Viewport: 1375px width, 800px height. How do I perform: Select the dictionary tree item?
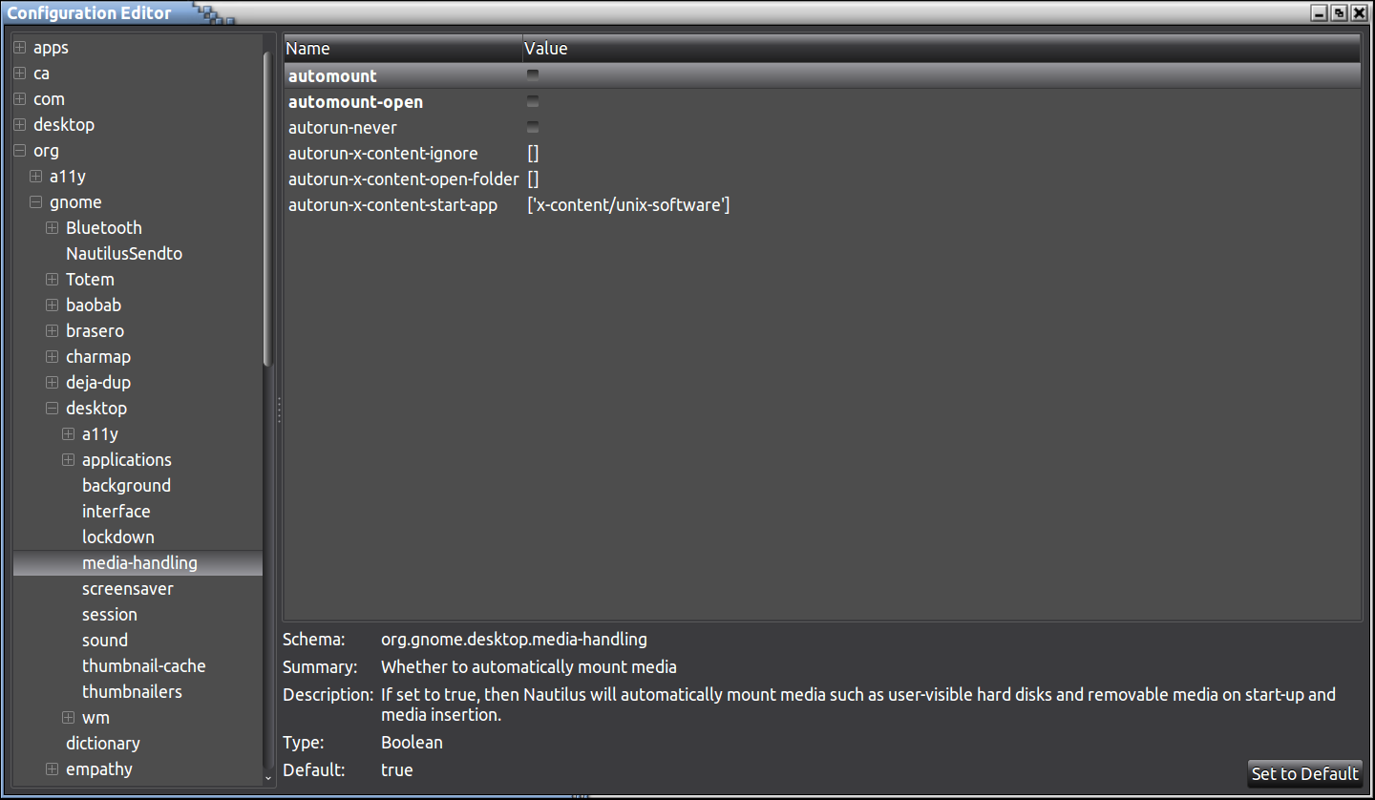pos(103,743)
